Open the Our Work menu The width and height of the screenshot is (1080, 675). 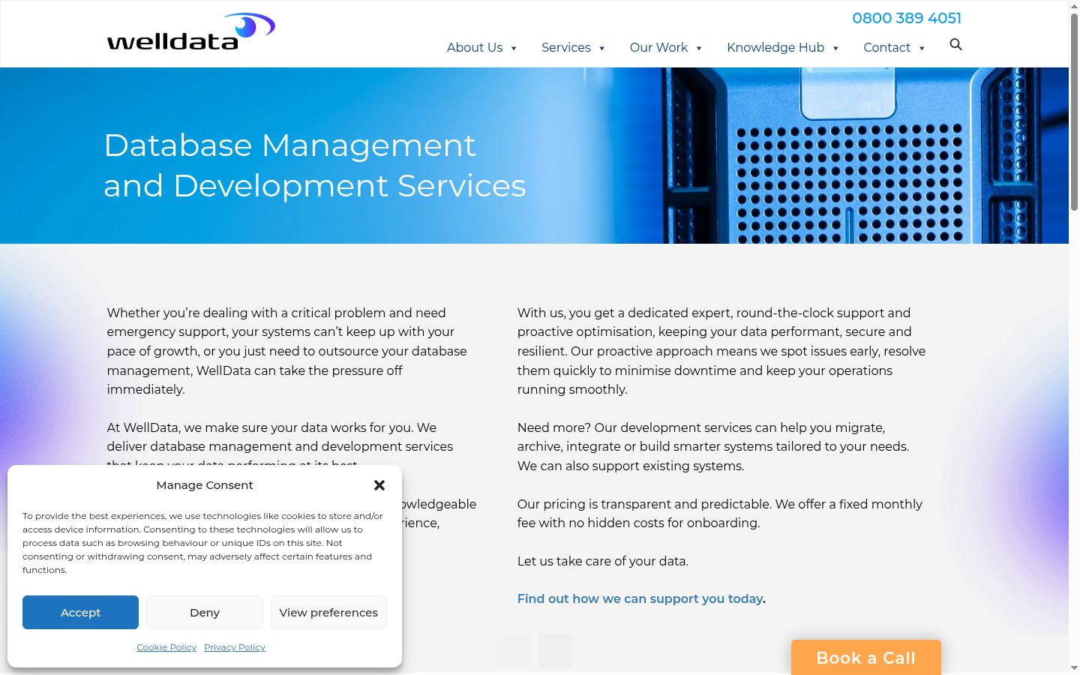click(x=658, y=47)
